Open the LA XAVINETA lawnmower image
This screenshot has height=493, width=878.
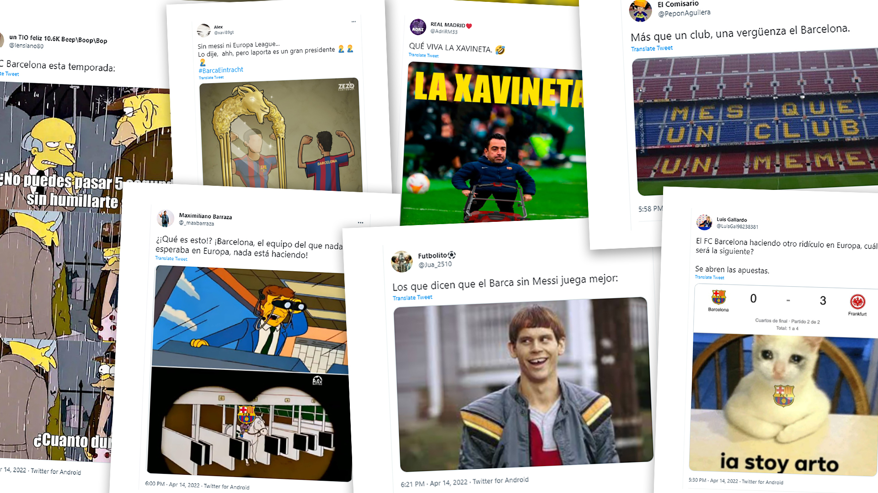tap(494, 143)
